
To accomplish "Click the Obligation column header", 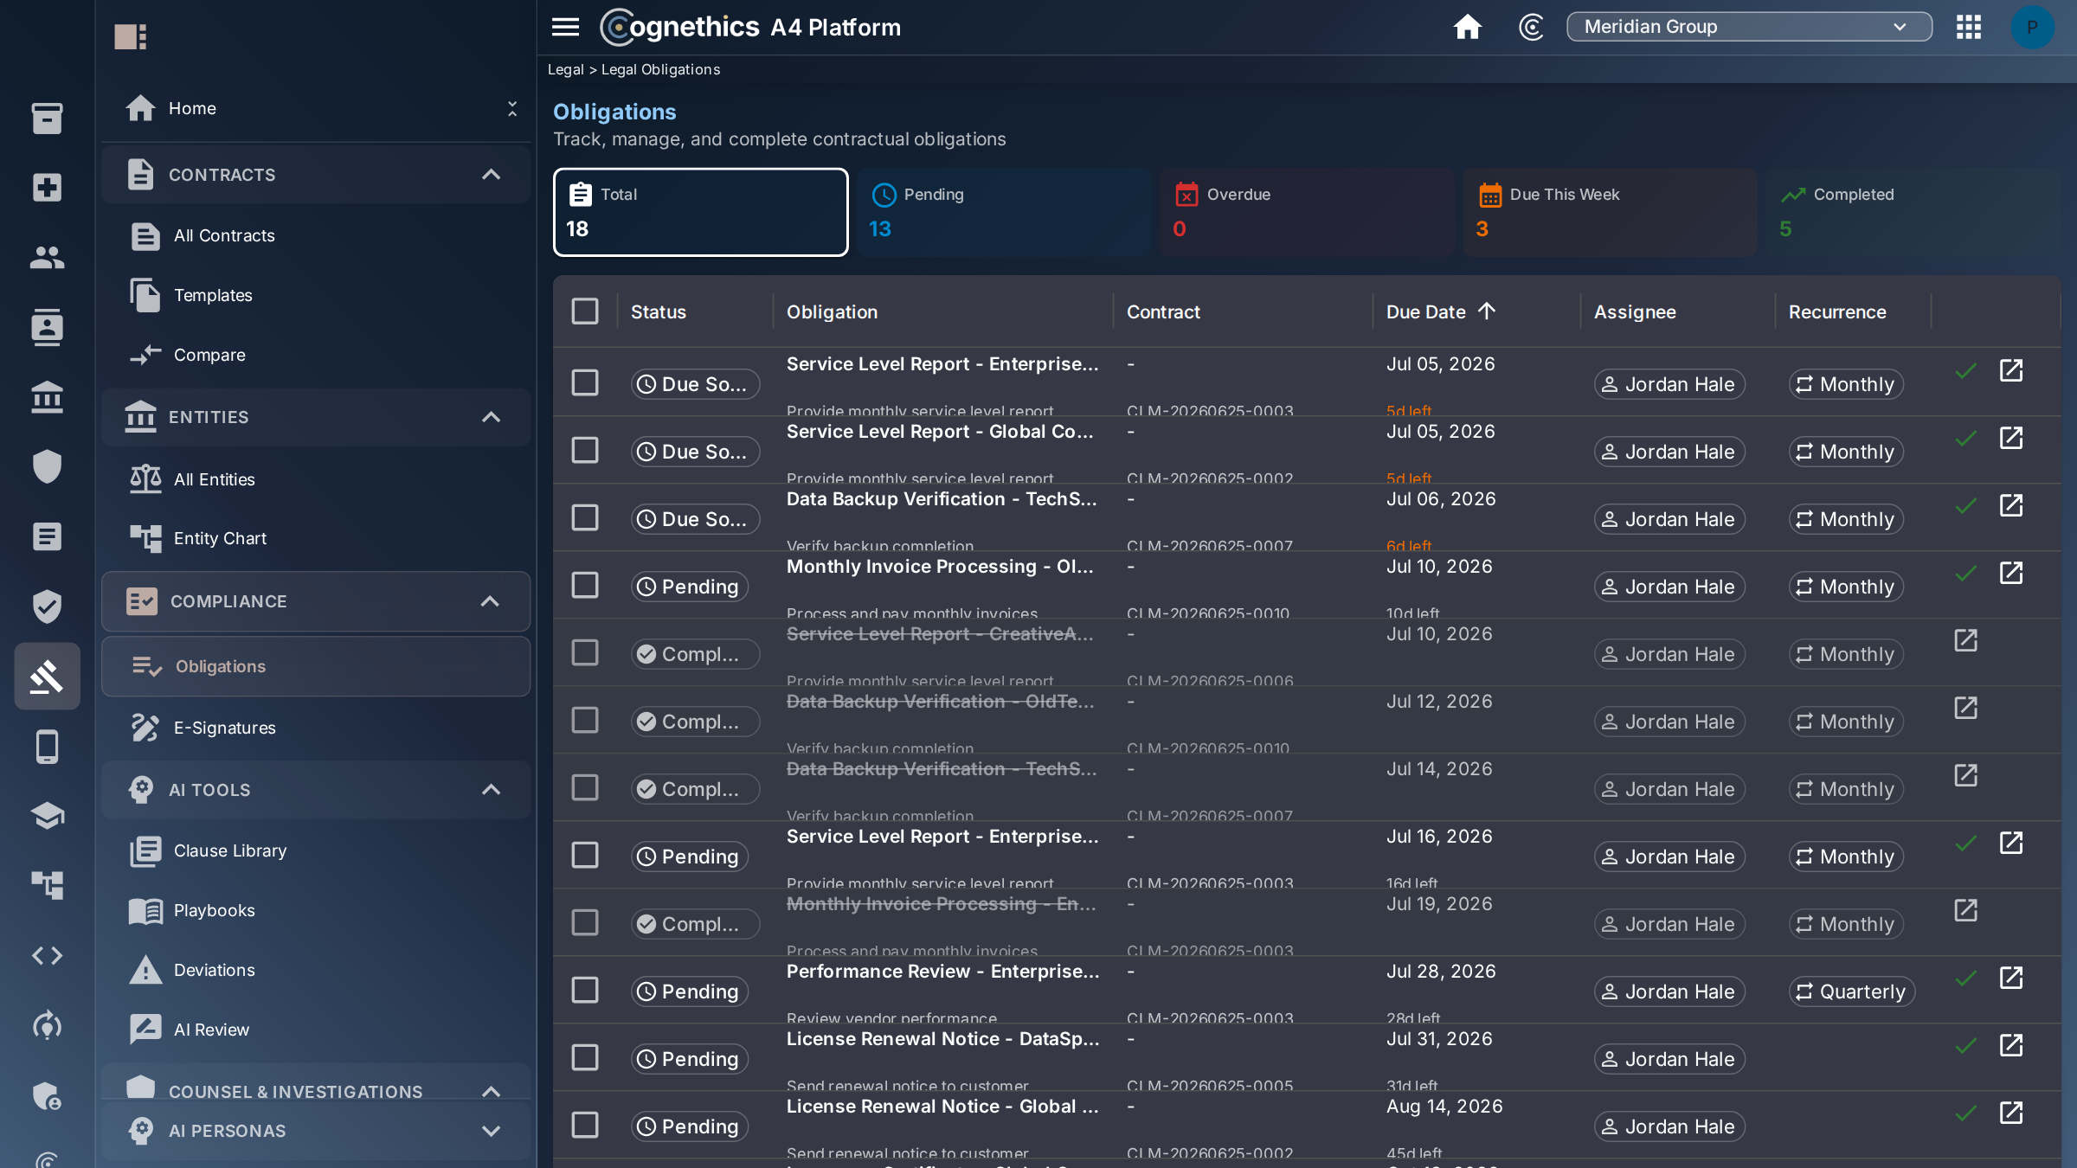I will (x=832, y=311).
